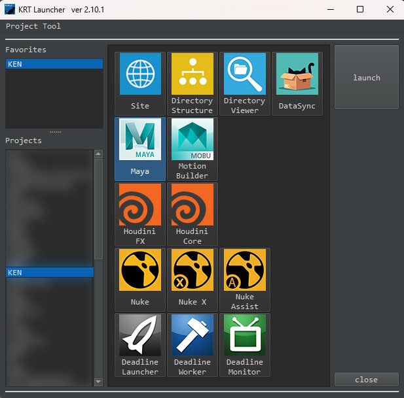
Task: Select Houdini FX application
Action: tap(140, 214)
